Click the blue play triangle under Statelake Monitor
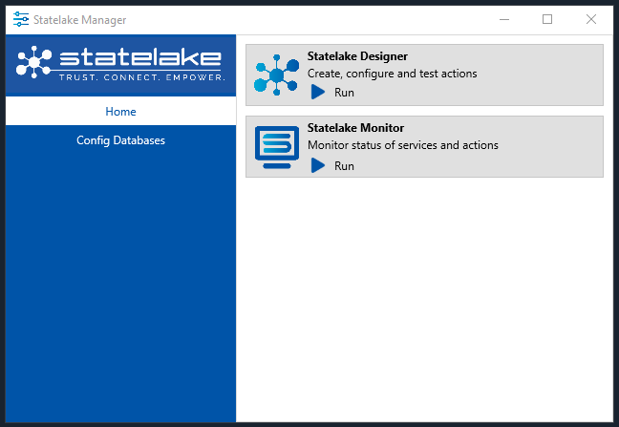Image resolution: width=619 pixels, height=427 pixels. tap(318, 165)
